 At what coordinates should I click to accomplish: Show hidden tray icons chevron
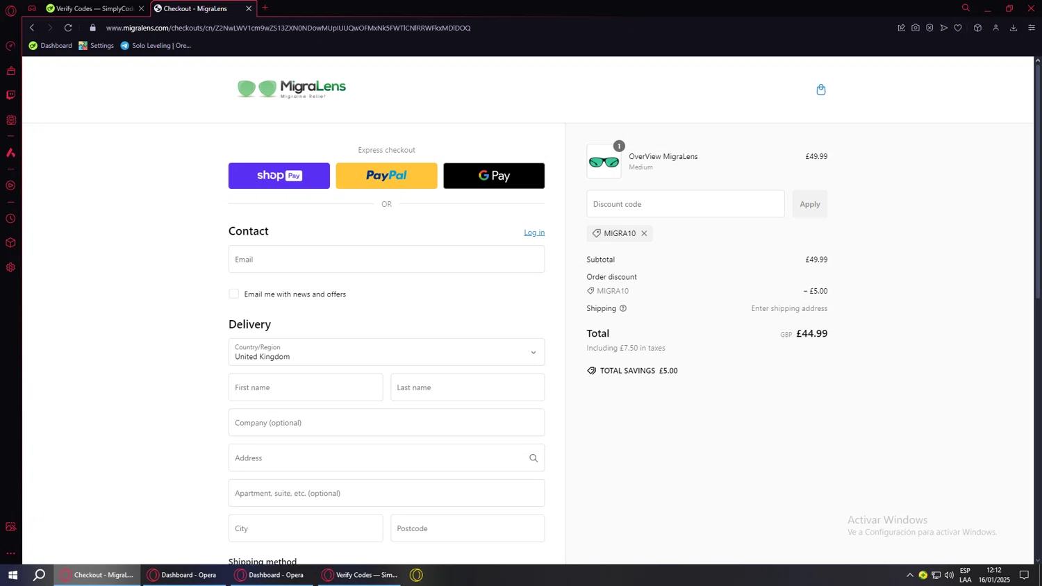point(910,575)
